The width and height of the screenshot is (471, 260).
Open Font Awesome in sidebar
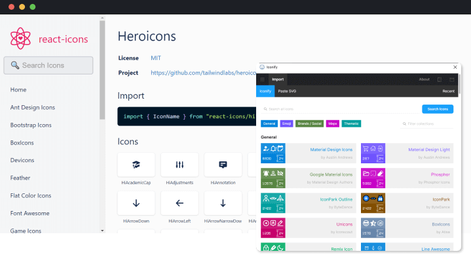point(29,213)
